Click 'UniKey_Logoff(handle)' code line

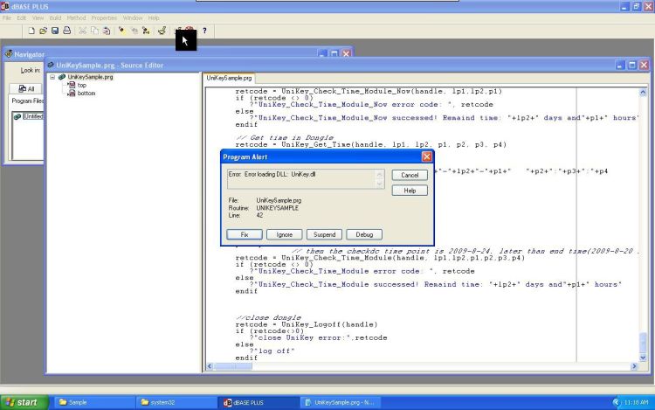pyautogui.click(x=307, y=324)
